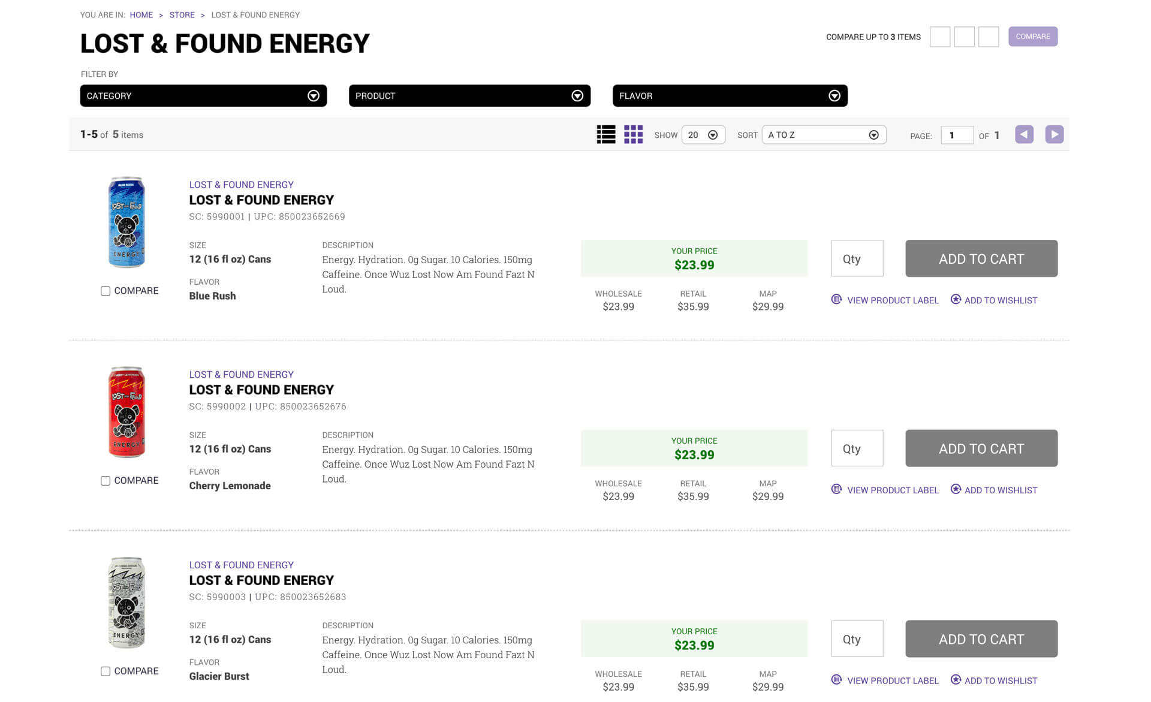The width and height of the screenshot is (1151, 702).
Task: Open the Sort dropdown set to A TO Z
Action: tap(824, 134)
